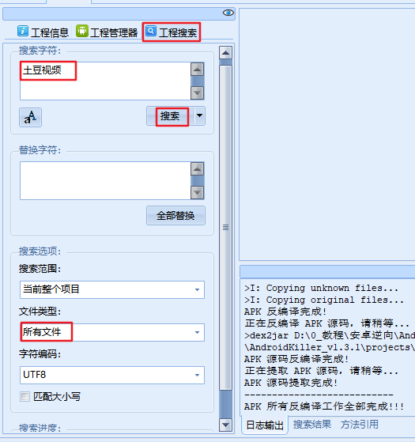Expand the 字符编码 UTF8 dropdown

[112, 375]
